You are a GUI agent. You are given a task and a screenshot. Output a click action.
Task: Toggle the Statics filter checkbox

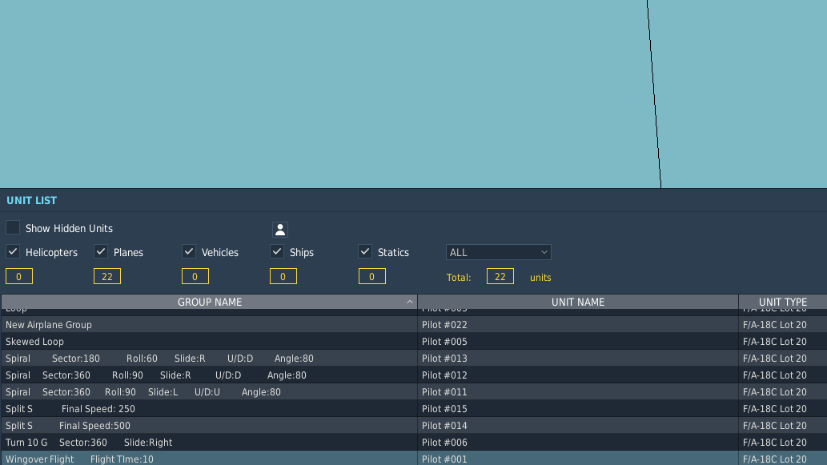(x=365, y=251)
